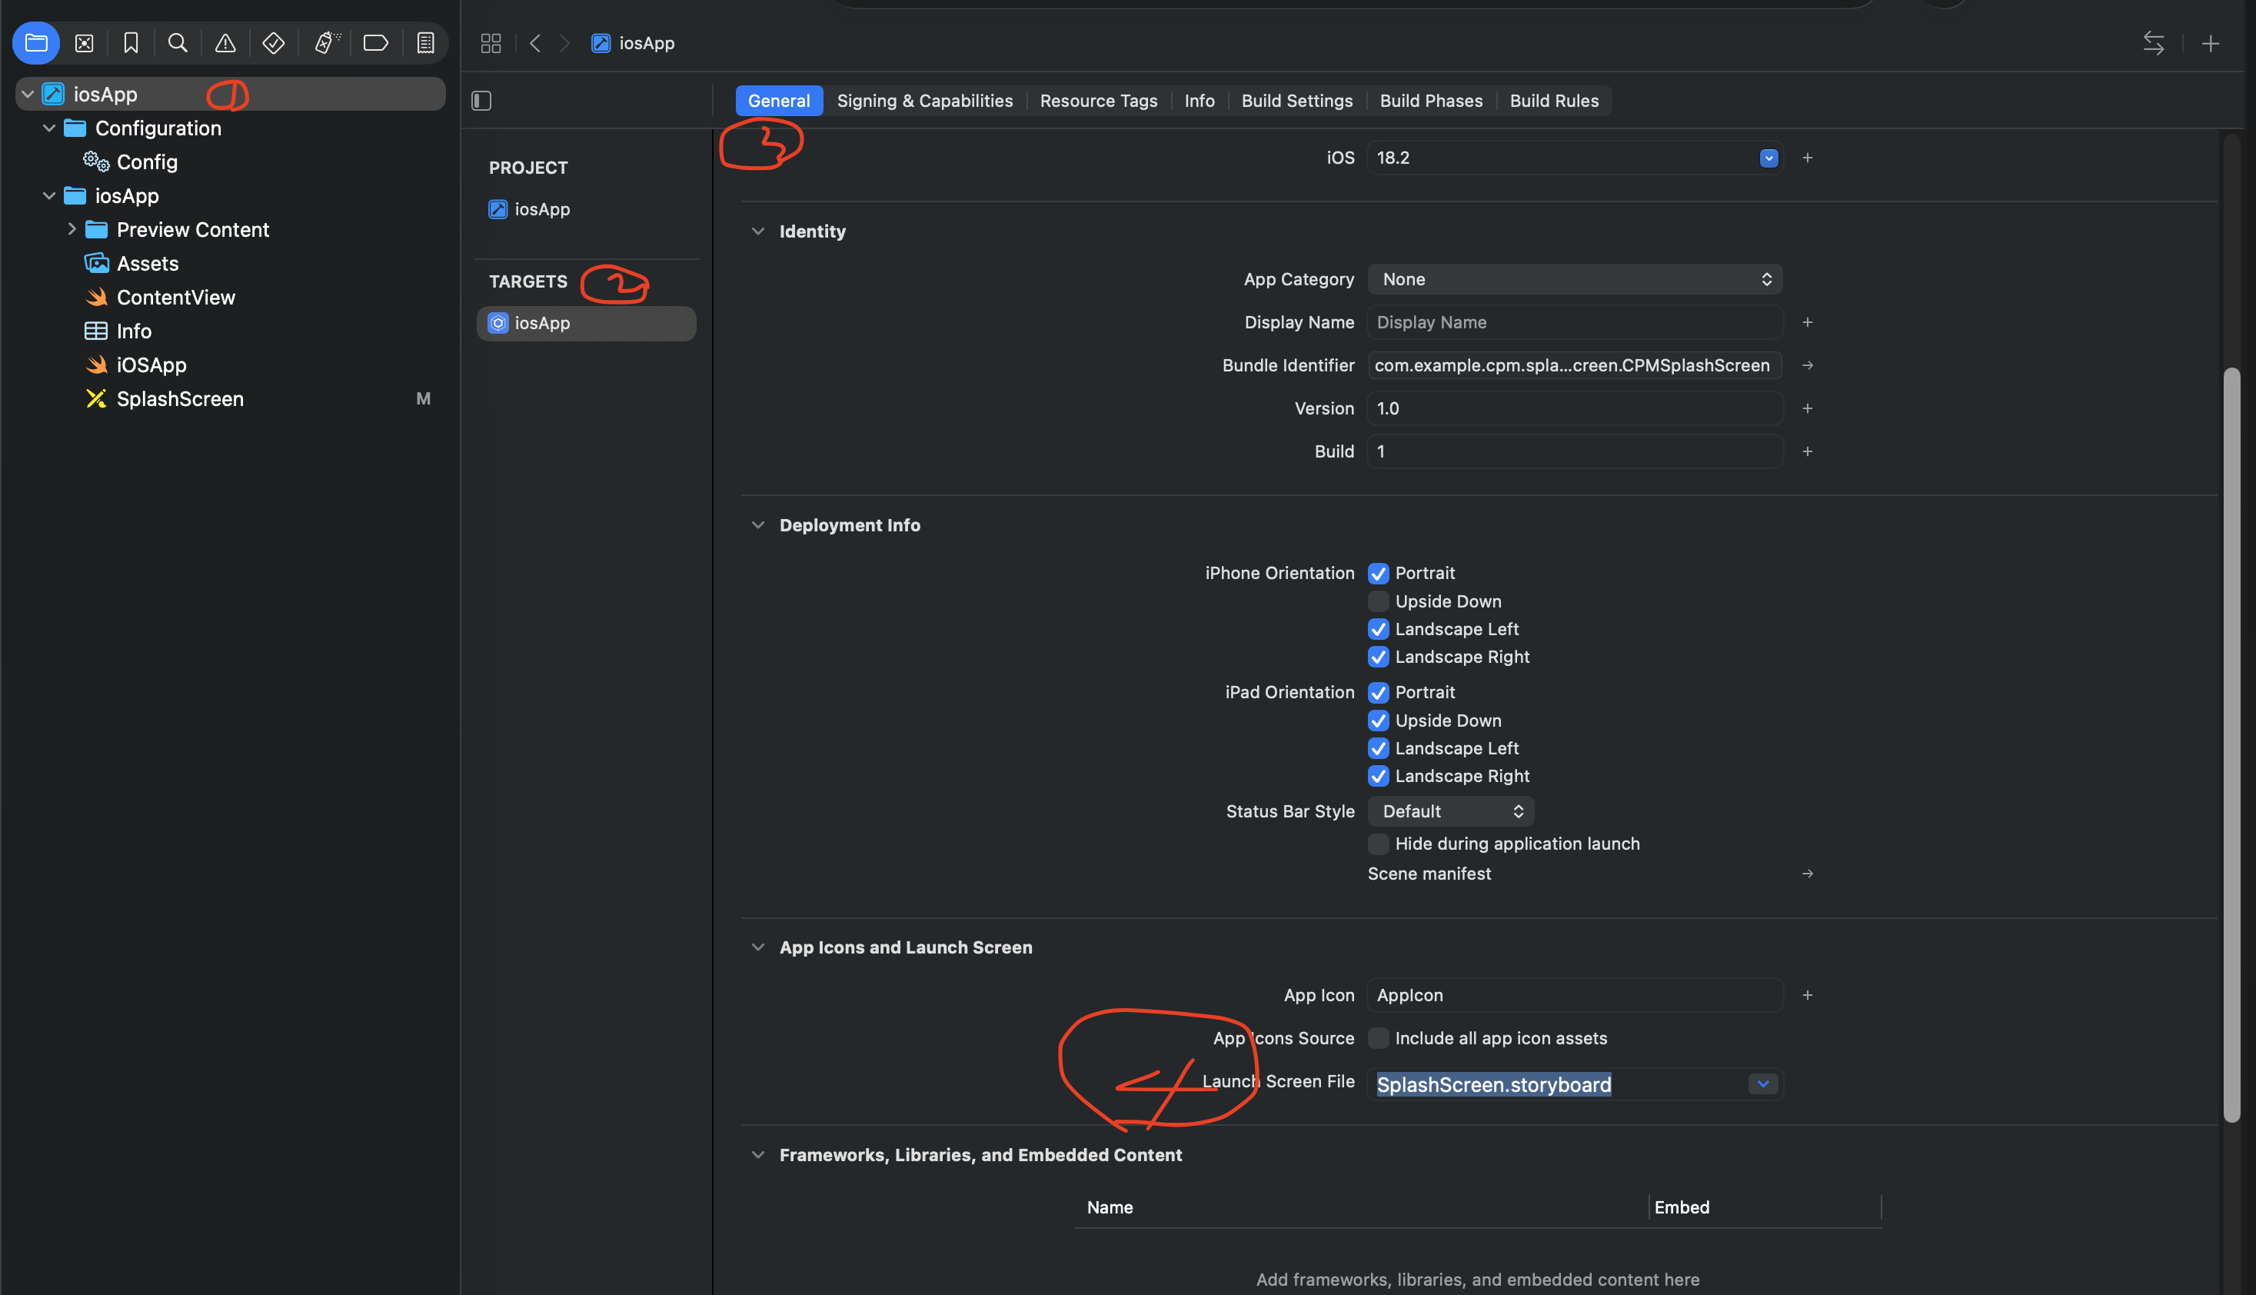The width and height of the screenshot is (2256, 1295).
Task: Open the breakpoint navigator icon
Action: (375, 43)
